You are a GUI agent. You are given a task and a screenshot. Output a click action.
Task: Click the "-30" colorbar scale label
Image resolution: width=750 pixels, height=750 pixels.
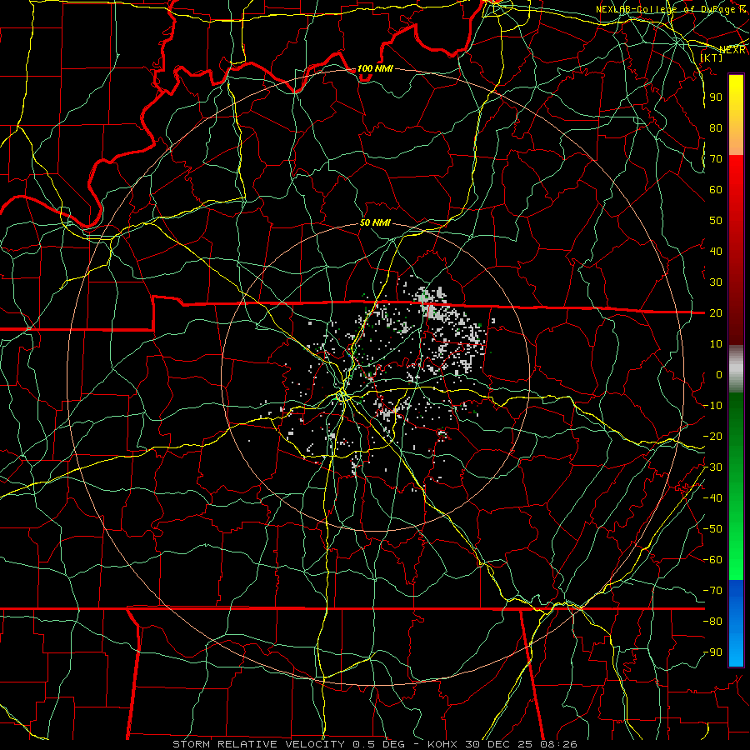[712, 467]
